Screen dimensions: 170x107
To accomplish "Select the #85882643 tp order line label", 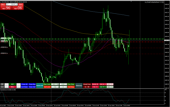I will tap(4, 53).
